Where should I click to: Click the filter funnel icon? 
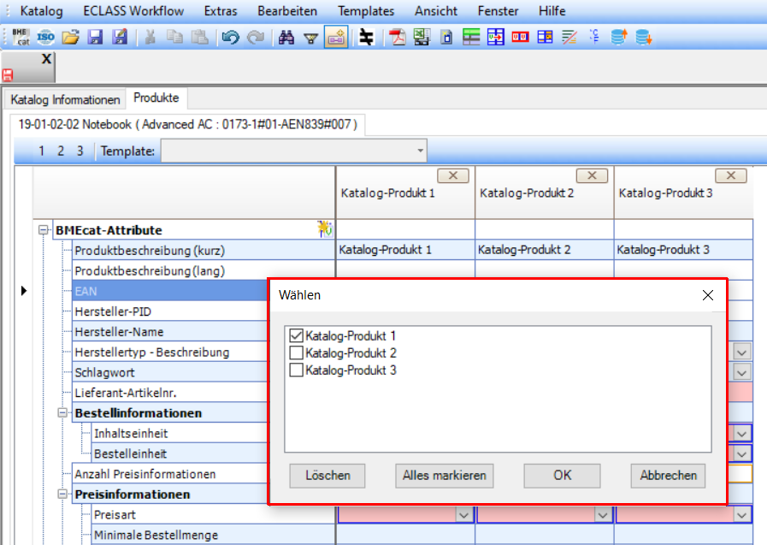[311, 37]
